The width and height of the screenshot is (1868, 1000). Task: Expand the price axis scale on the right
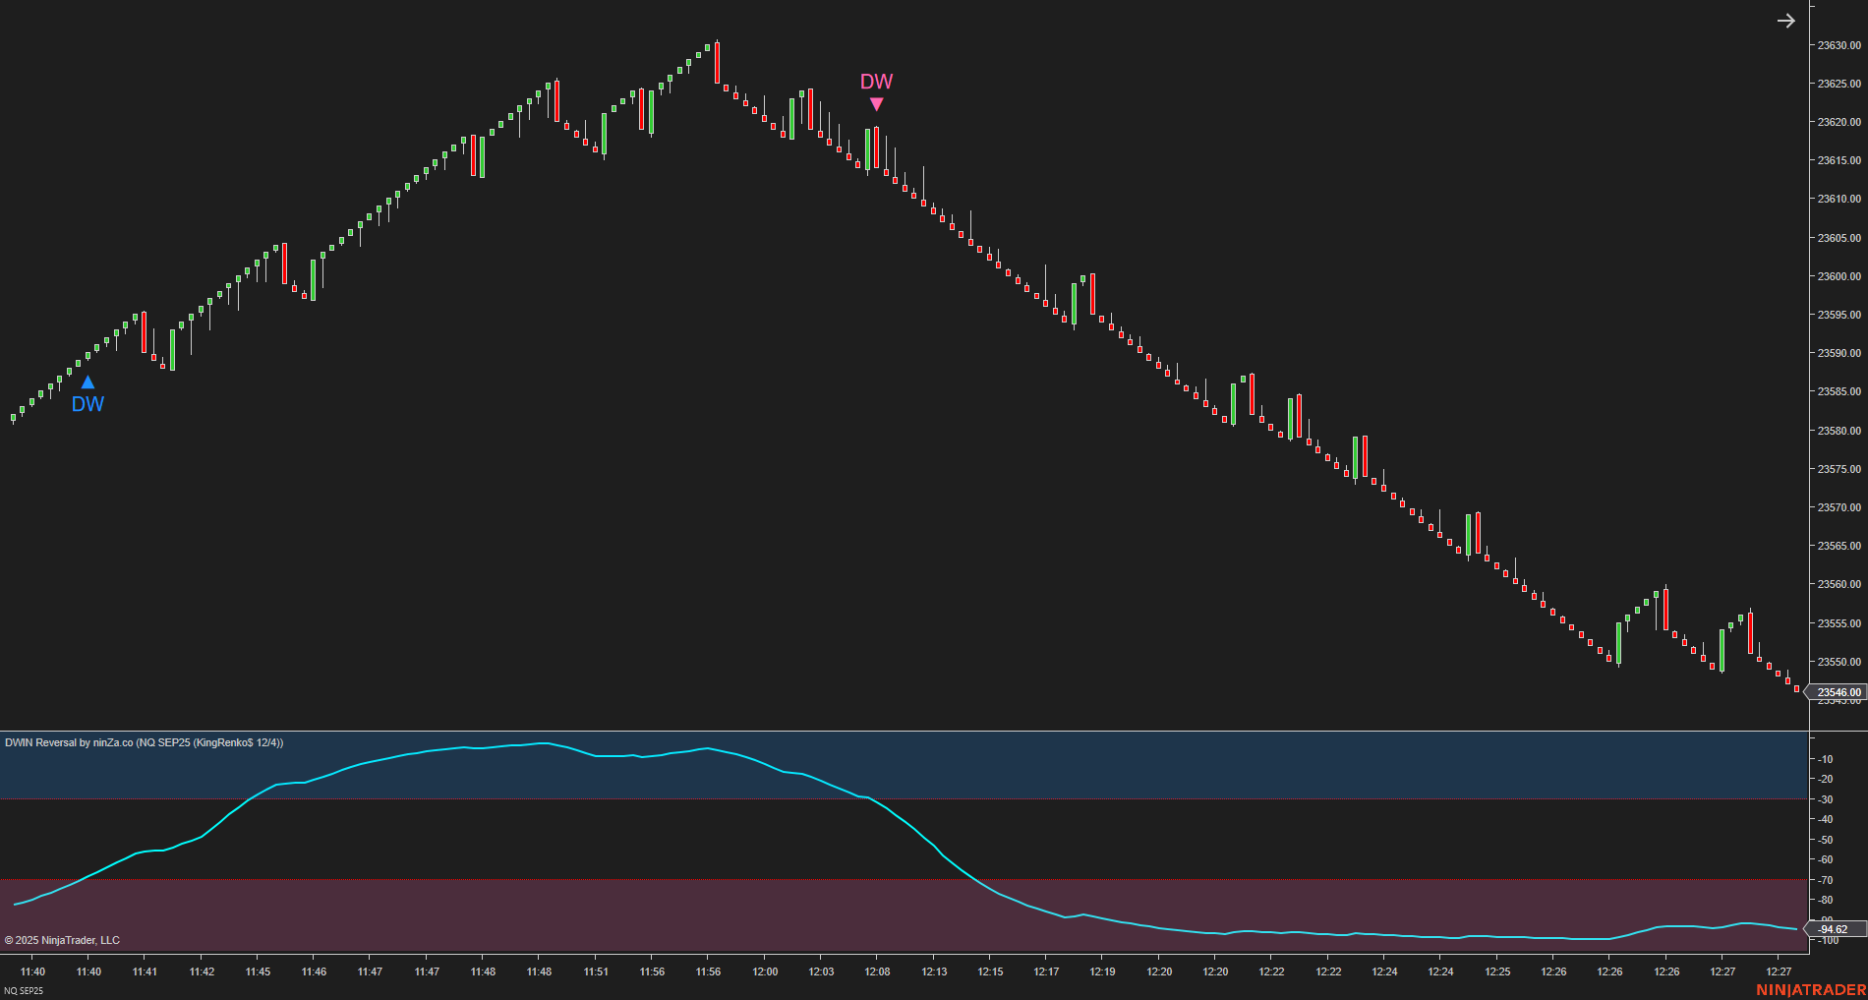click(x=1837, y=393)
